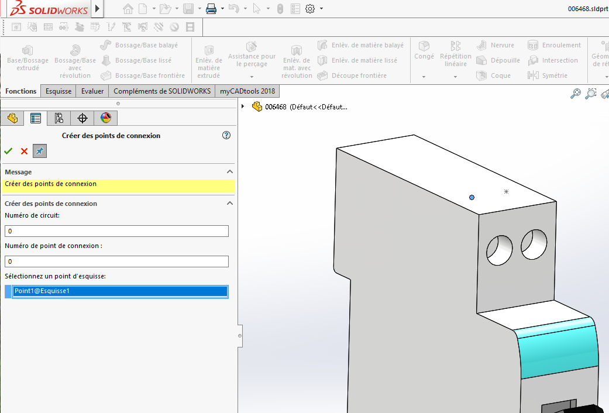Click the Bossage/Base lissé tool
The height and width of the screenshot is (413, 609).
(x=136, y=60)
